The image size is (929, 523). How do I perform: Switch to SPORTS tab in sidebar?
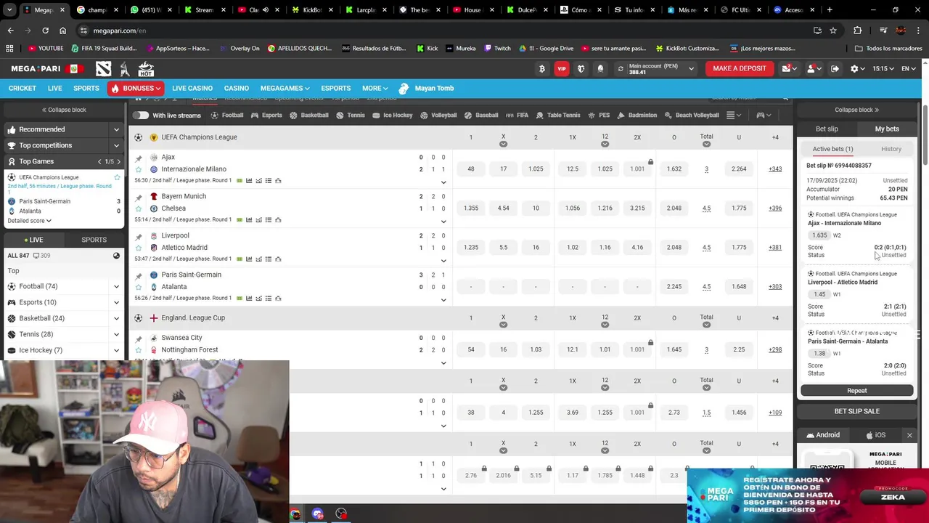tap(94, 240)
